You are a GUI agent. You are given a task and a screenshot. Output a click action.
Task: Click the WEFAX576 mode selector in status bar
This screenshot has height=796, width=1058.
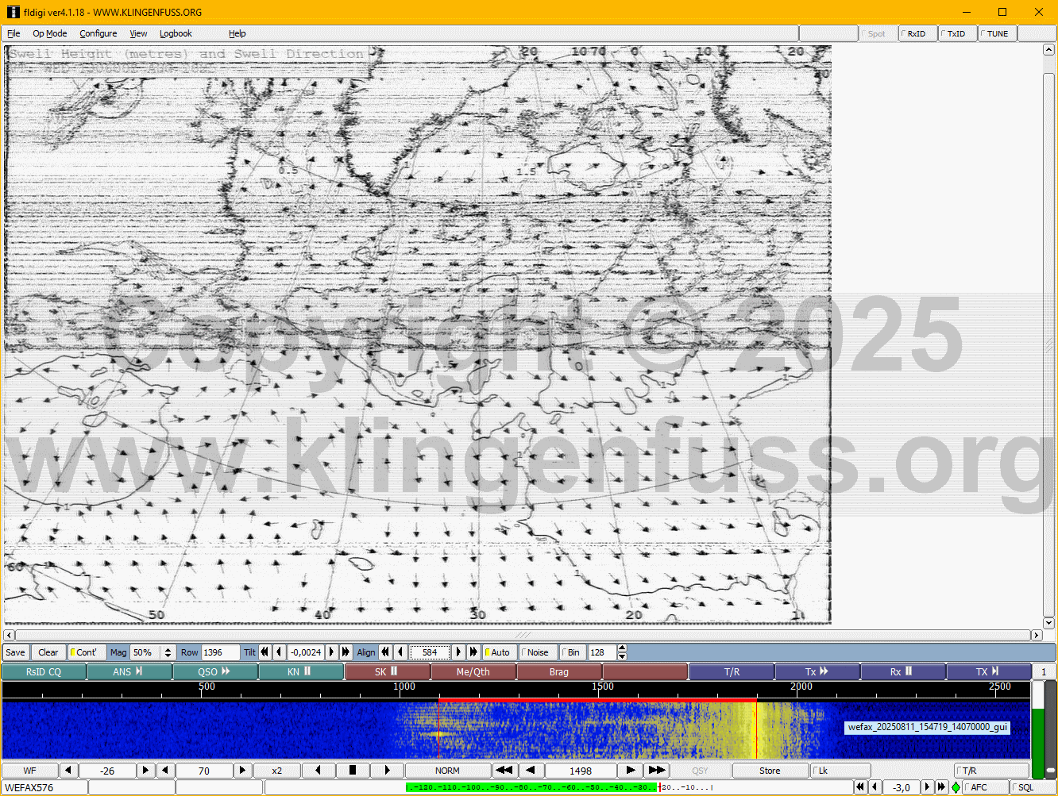coord(44,787)
